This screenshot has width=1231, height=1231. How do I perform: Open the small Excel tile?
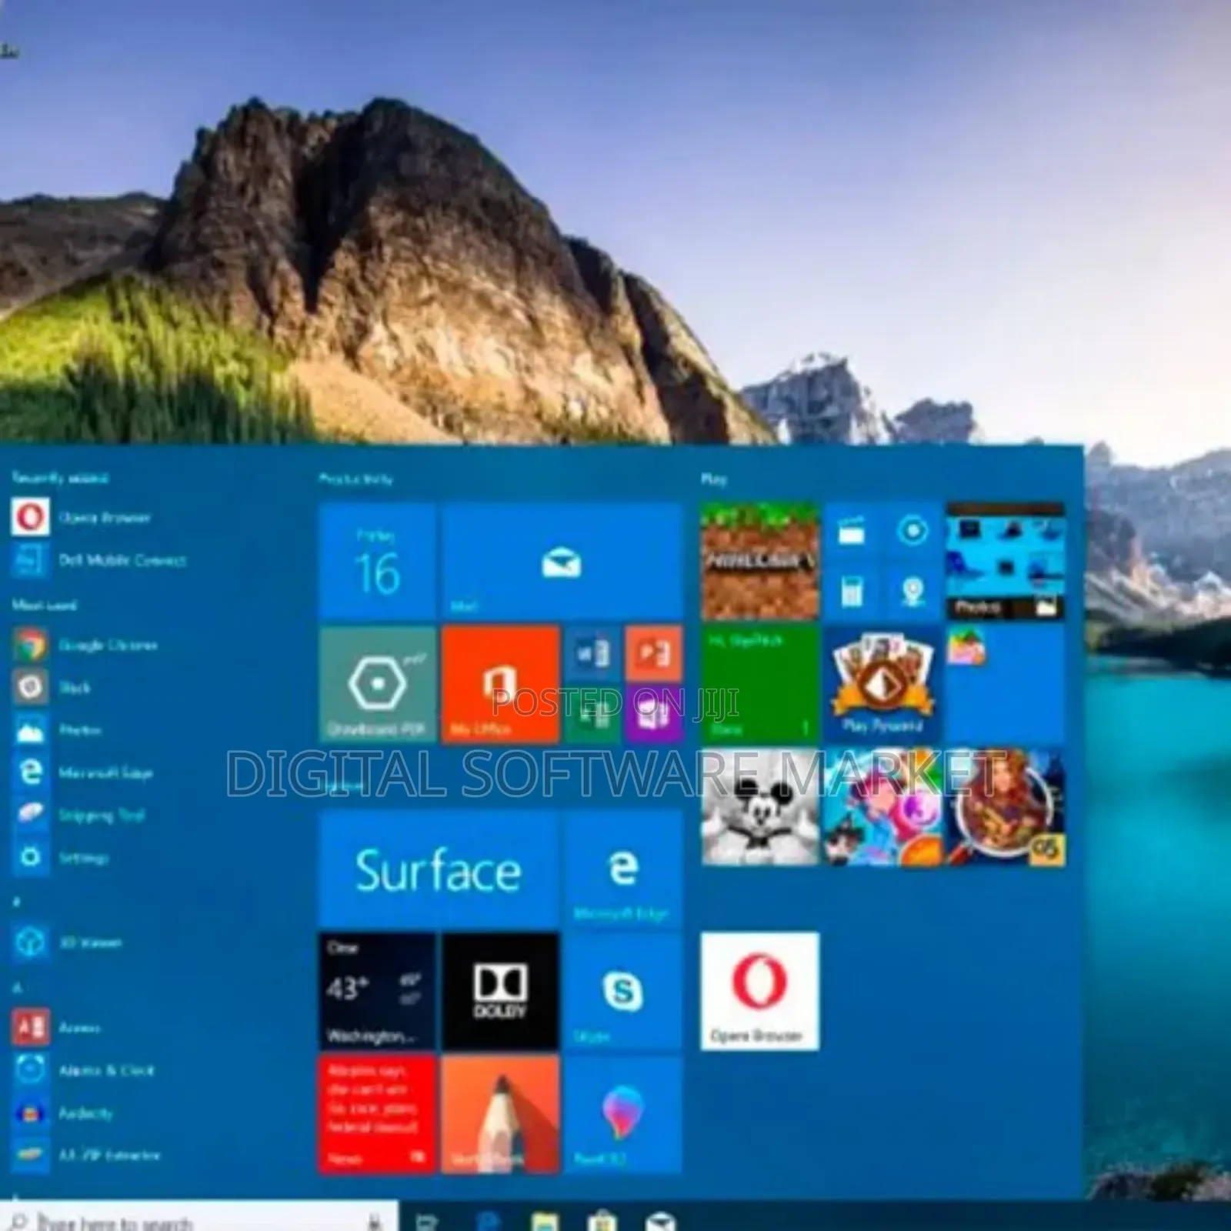(x=592, y=715)
